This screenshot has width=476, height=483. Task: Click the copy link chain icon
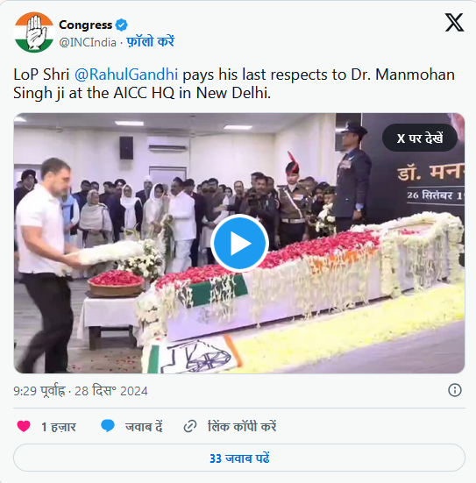(190, 427)
